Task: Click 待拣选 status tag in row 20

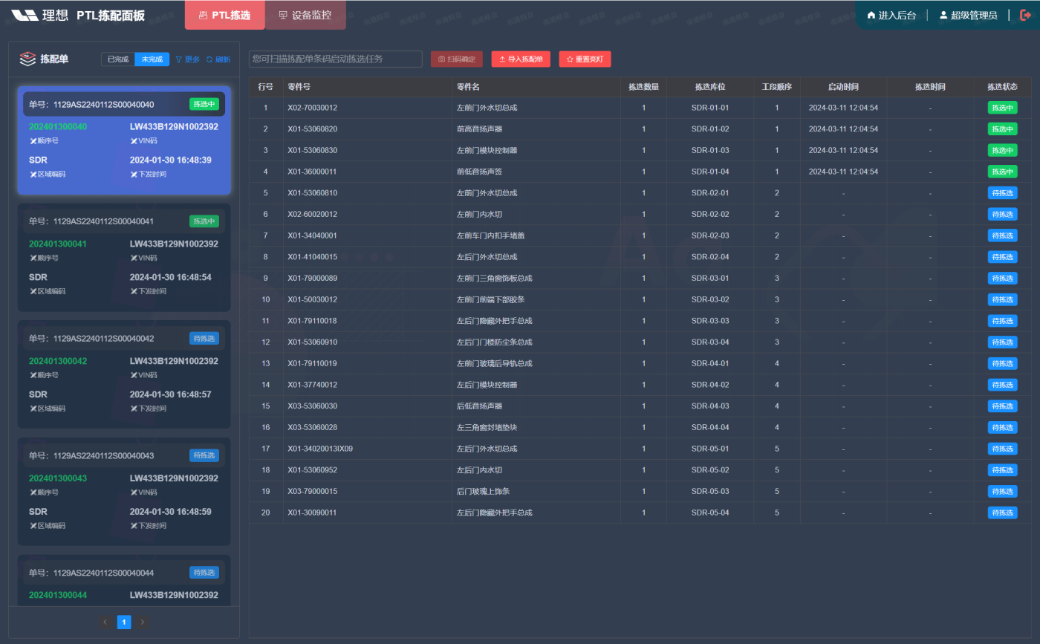Action: point(1002,513)
